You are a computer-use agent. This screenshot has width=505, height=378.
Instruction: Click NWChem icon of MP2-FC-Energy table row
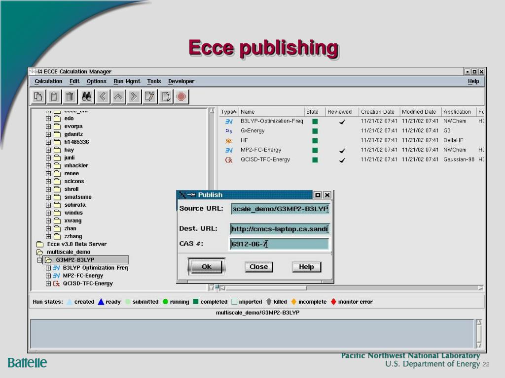(x=229, y=150)
